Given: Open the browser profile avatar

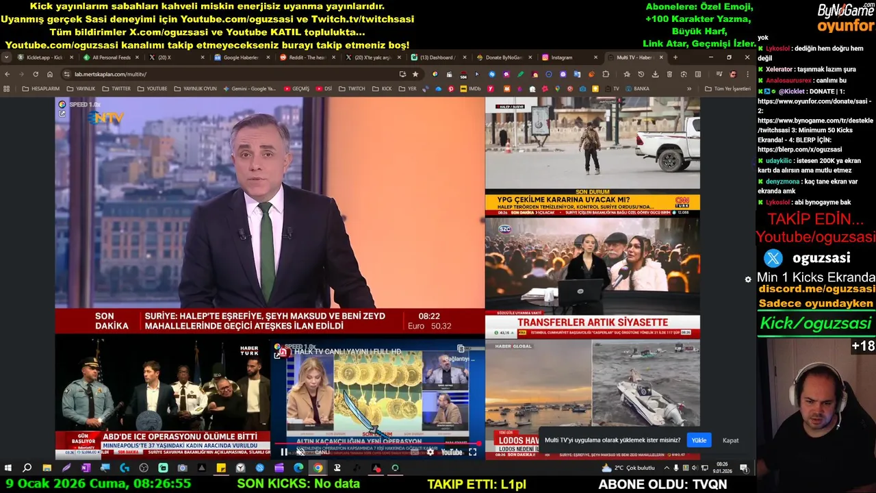Looking at the screenshot, I should tap(733, 74).
